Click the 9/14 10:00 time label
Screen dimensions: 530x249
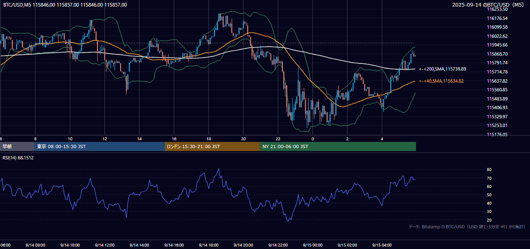click(x=70, y=245)
